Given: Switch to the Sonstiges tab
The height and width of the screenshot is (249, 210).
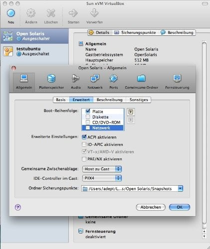Looking at the screenshot, I should [x=139, y=100].
